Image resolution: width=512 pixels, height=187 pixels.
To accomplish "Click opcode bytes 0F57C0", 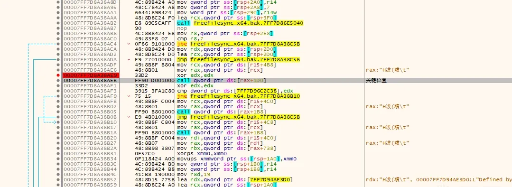I will [x=144, y=153].
